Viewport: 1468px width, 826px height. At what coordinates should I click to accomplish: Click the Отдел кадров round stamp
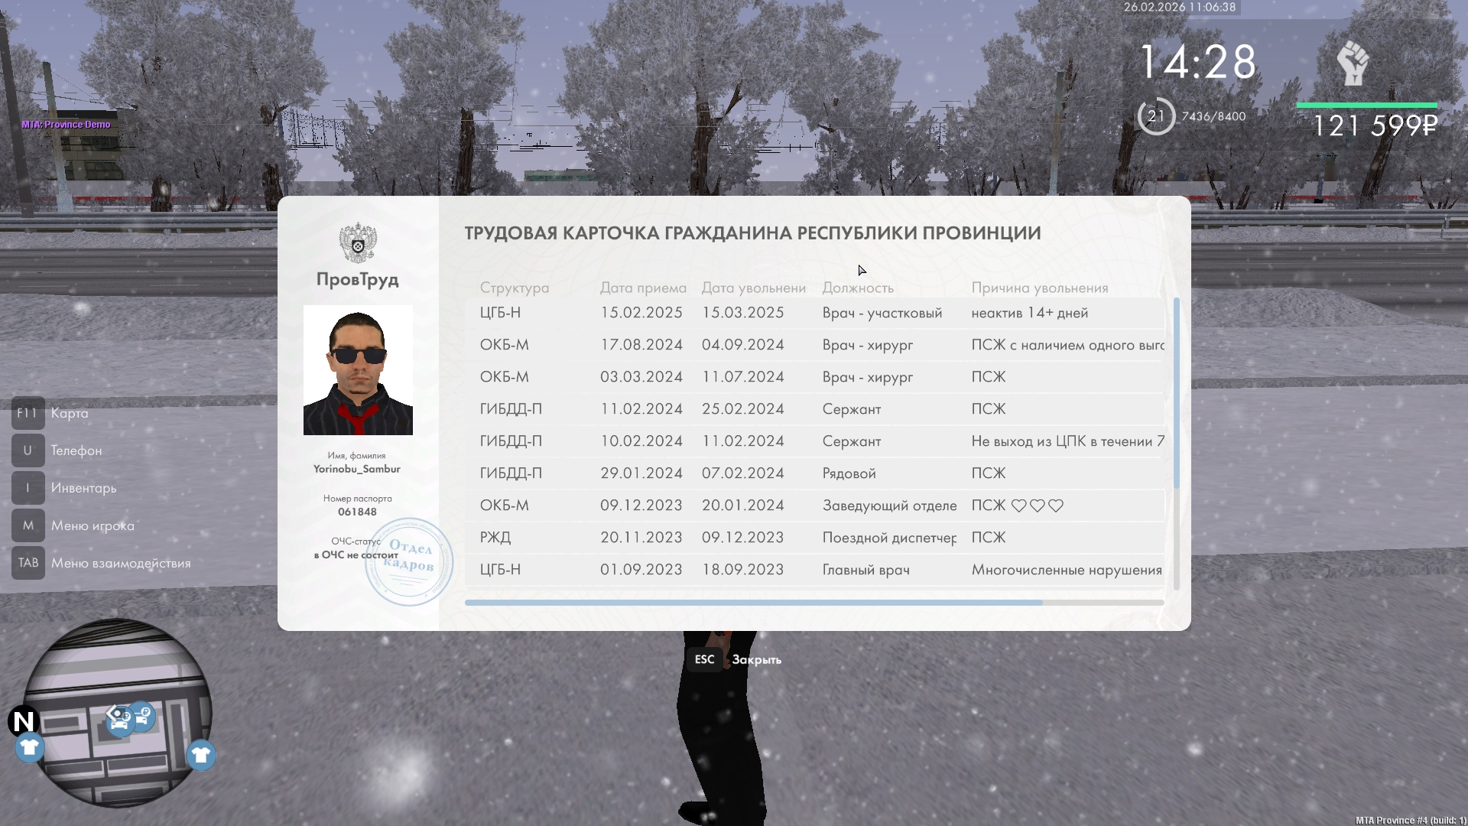click(409, 561)
